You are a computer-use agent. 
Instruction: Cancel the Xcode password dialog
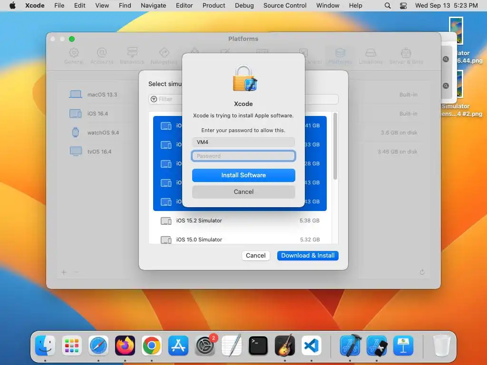tap(243, 192)
